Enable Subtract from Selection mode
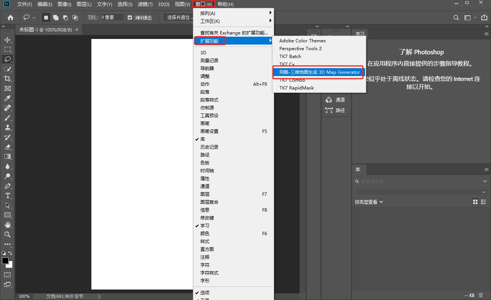Viewport: 491px width, 300px height. point(66,17)
